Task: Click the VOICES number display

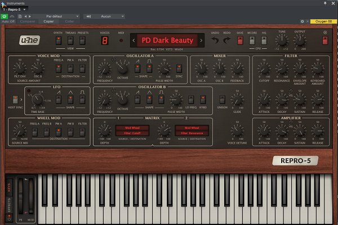Action: [x=105, y=40]
